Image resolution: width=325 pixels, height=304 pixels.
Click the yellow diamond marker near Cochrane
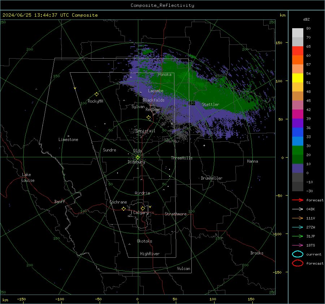(x=124, y=209)
